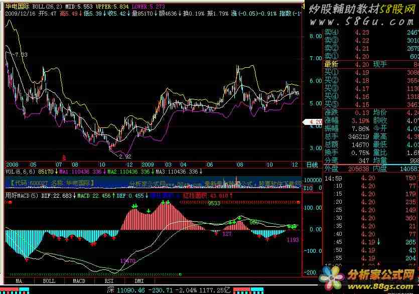Image resolution: width=419 pixels, height=294 pixels.
Task: Select the 买① bid row at 4.19
Action: (x=371, y=72)
